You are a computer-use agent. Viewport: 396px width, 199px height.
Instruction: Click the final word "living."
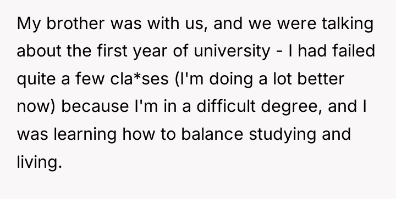(x=39, y=162)
